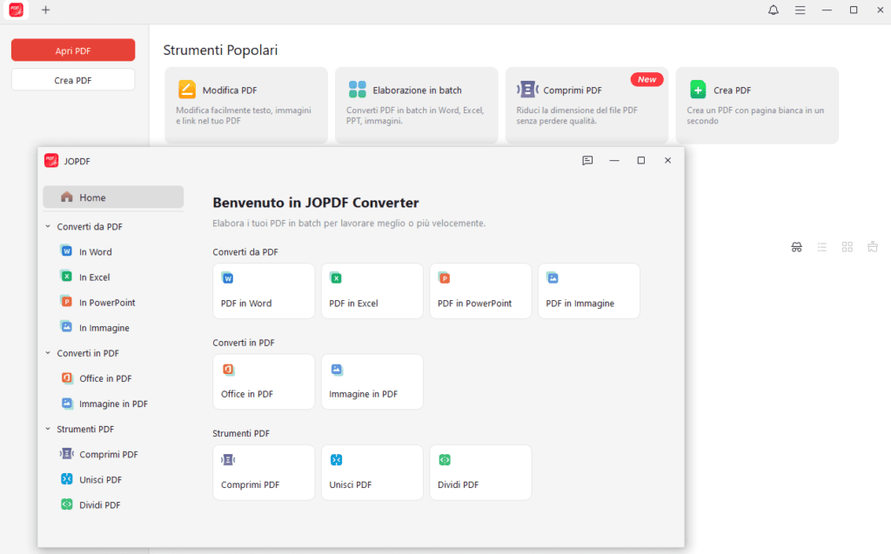This screenshot has width=891, height=554.
Task: Open hamburger menu in main window
Action: [x=800, y=10]
